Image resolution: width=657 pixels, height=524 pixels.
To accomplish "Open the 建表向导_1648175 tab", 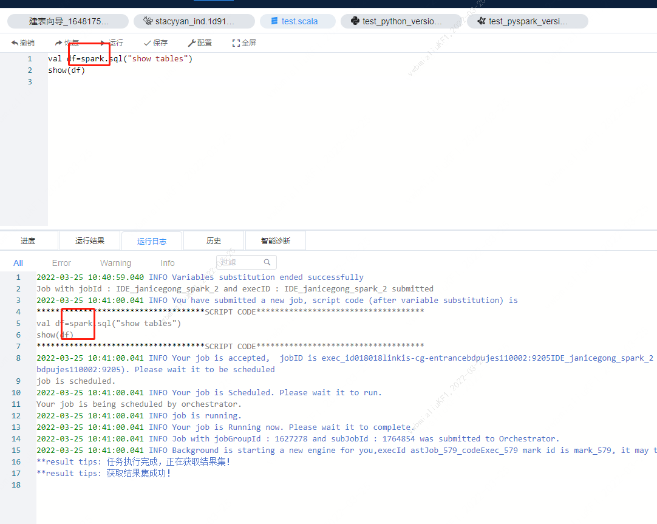I will coord(67,21).
